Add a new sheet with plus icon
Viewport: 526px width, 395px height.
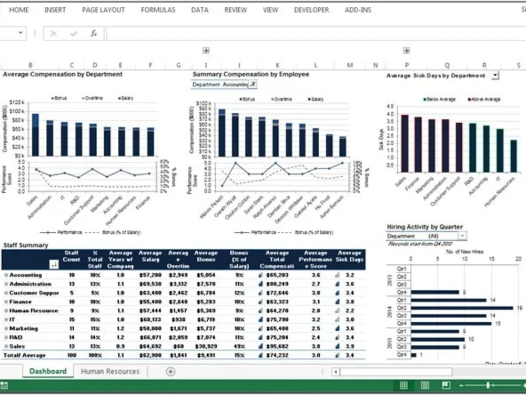170,371
